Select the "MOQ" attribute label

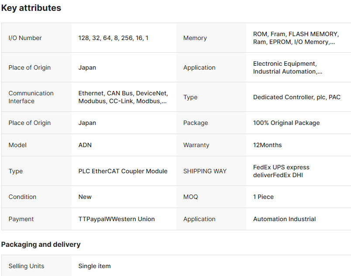190,197
